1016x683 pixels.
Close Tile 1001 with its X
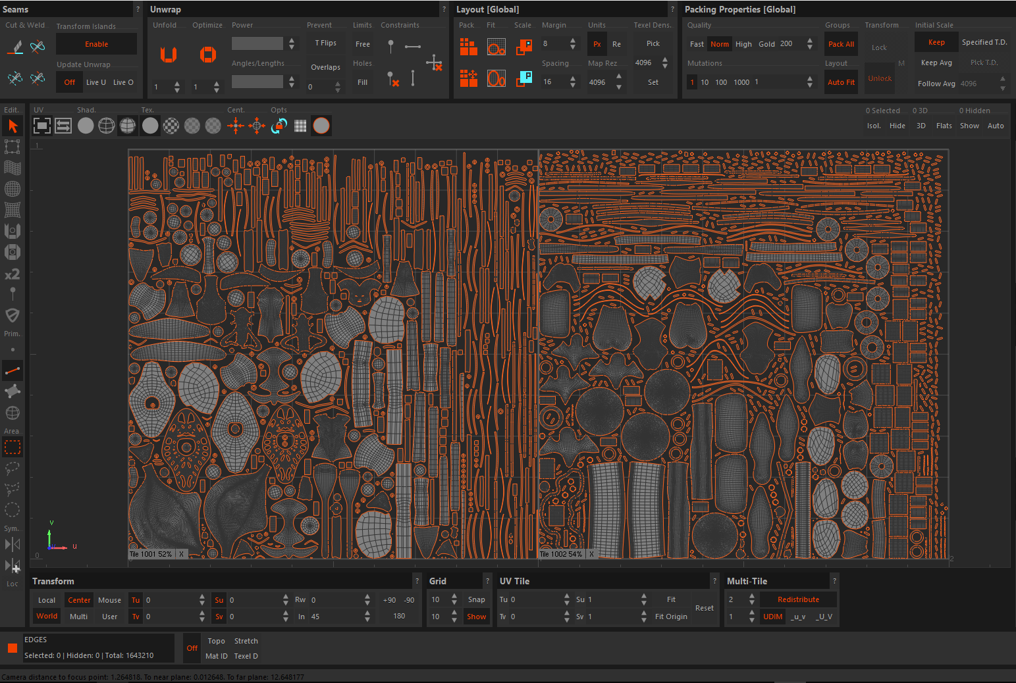click(x=181, y=554)
